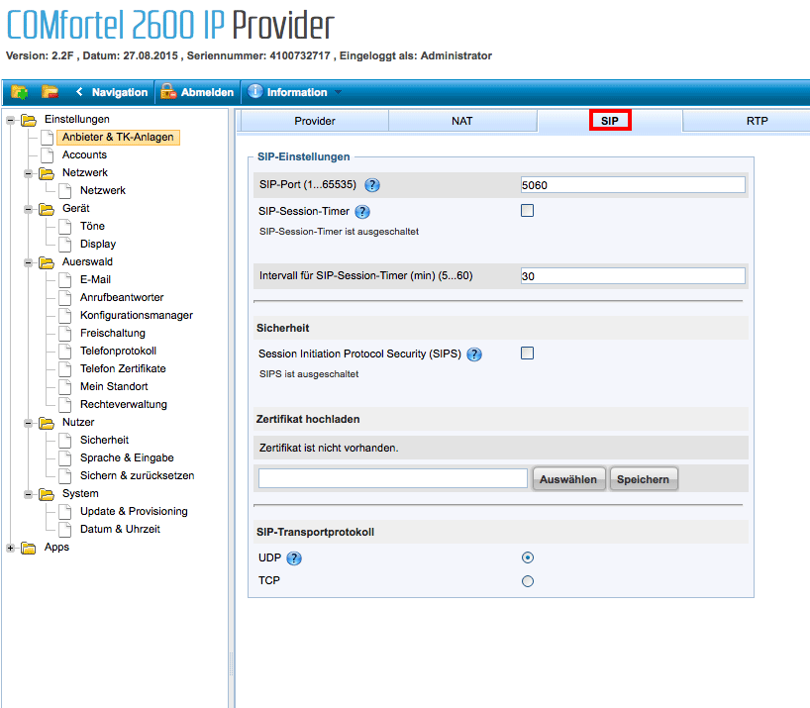
Task: Collapse the Nutzer folder node
Action: pyautogui.click(x=29, y=424)
